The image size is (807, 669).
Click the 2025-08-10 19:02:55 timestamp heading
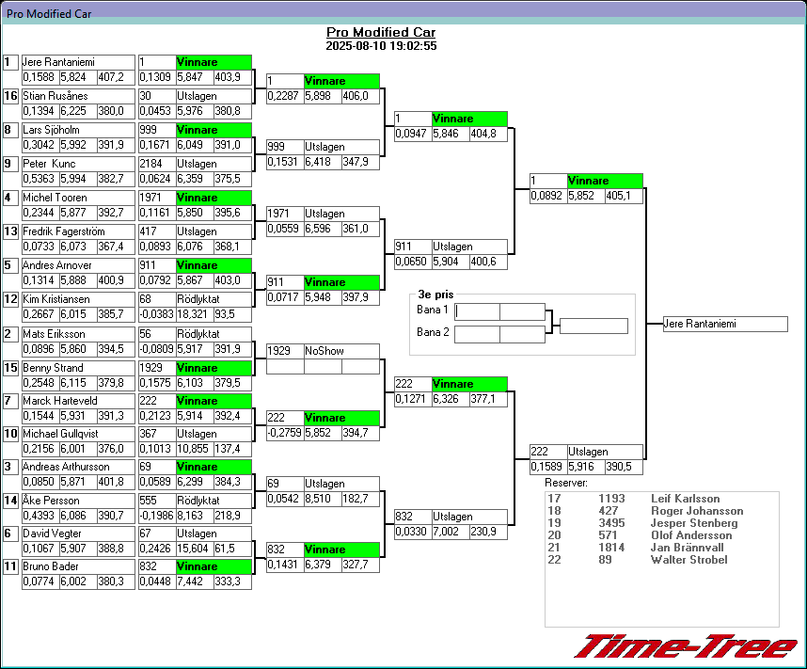coord(381,45)
